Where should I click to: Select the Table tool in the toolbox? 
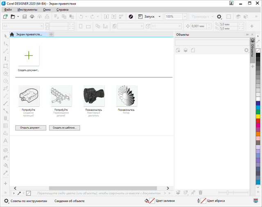tap(5, 126)
